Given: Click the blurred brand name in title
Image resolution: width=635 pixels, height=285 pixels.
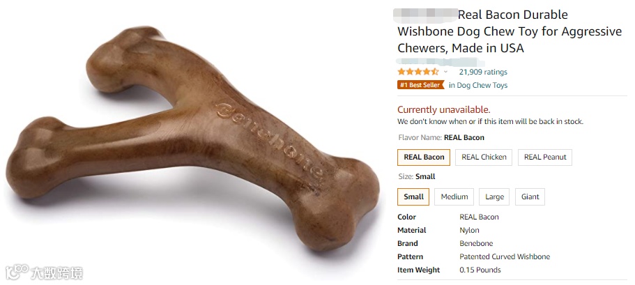Looking at the screenshot, I should click(x=425, y=14).
